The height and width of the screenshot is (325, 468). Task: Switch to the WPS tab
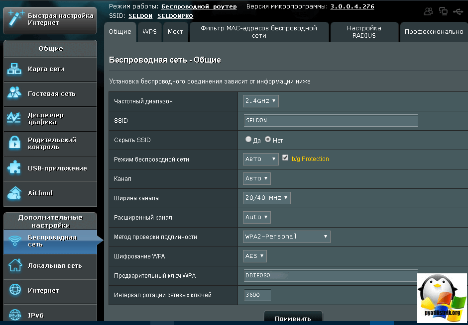[x=149, y=32]
